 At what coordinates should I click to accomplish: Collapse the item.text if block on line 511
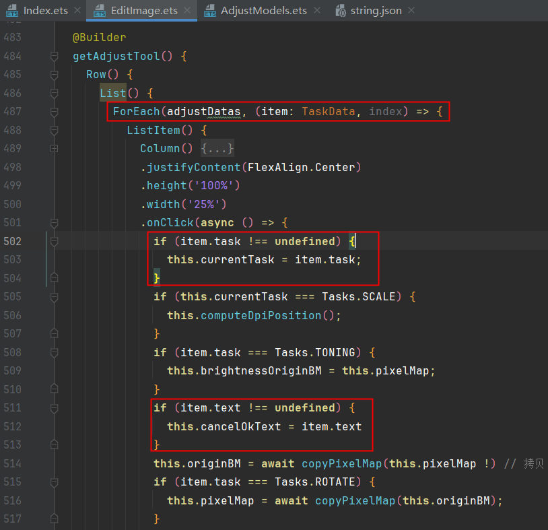(54, 408)
